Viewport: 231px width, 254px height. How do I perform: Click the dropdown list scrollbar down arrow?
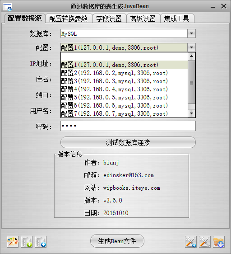click(192, 113)
